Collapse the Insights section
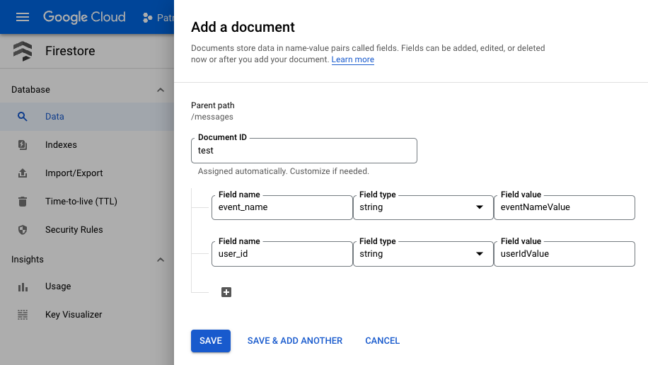The image size is (648, 365). click(x=161, y=260)
